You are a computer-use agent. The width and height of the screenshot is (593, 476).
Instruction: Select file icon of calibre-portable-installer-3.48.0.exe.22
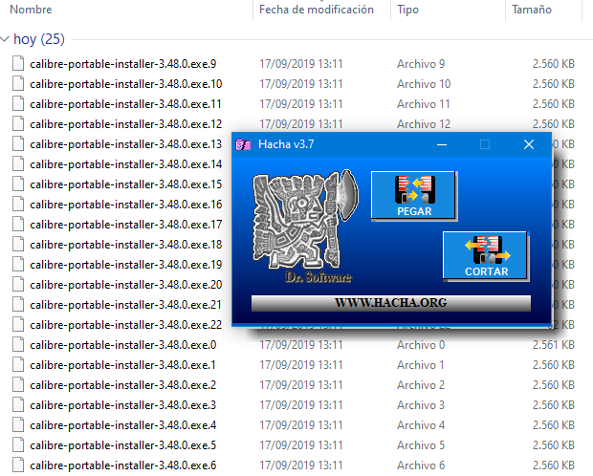tap(18, 324)
